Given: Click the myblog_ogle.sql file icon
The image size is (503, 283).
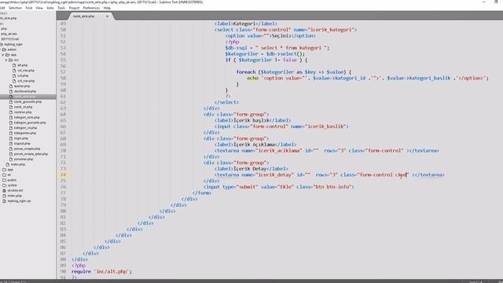Looking at the screenshot, I should tap(5, 201).
